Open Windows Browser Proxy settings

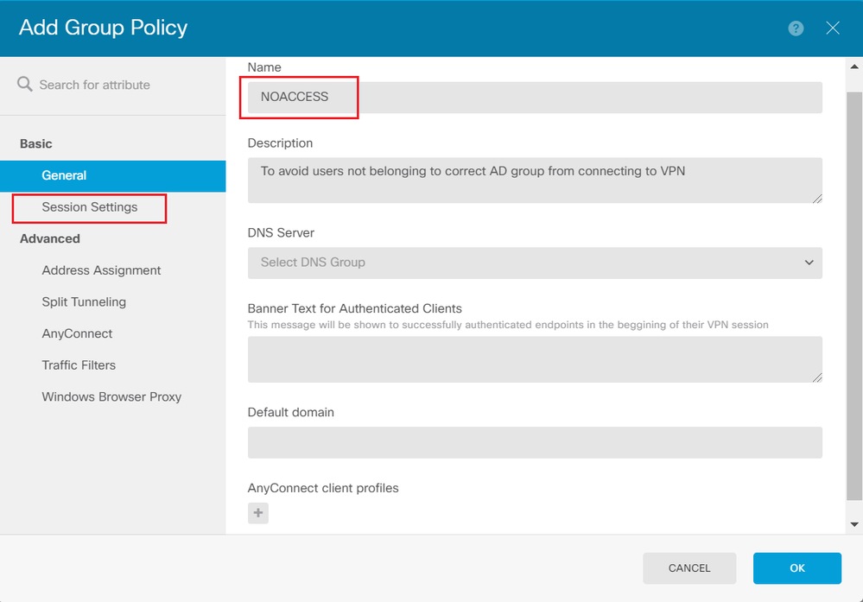tap(111, 397)
